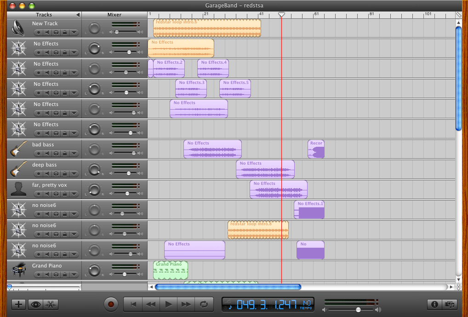Open the loop browser with the eye button
This screenshot has height=317, width=468.
click(35, 305)
